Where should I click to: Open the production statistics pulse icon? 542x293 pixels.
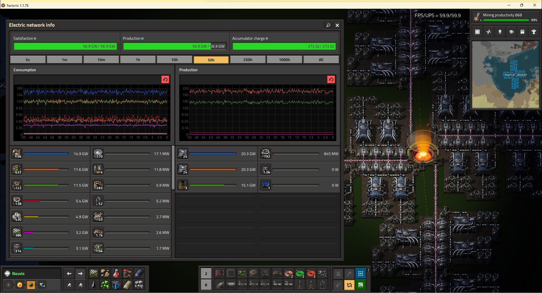[489, 32]
